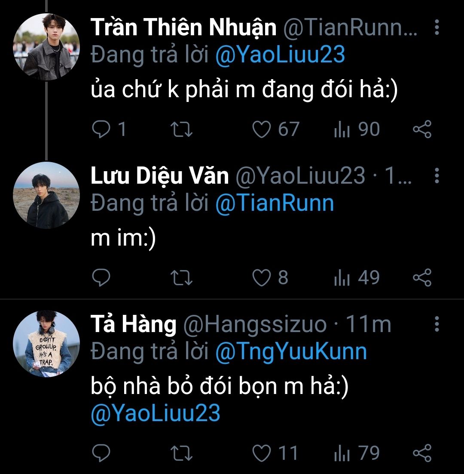
Task: Open the @TianRunn reply-to link
Action: (x=274, y=203)
